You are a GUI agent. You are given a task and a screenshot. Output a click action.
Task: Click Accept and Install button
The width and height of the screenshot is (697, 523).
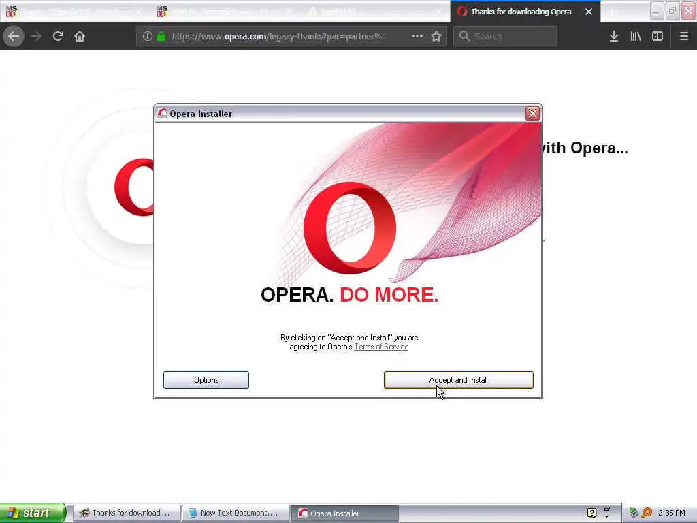point(458,380)
